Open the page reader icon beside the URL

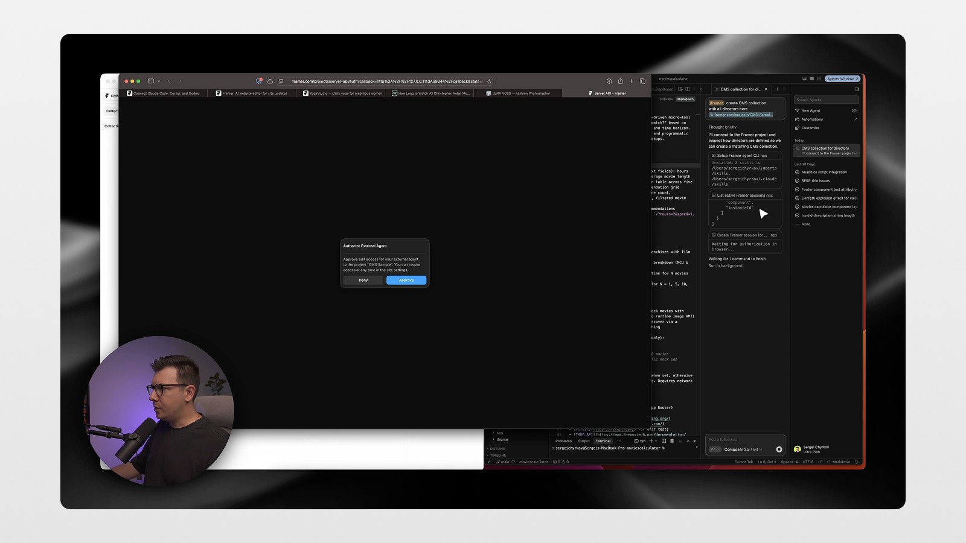coord(281,81)
